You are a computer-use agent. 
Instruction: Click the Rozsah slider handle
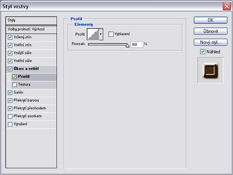[x=127, y=45]
